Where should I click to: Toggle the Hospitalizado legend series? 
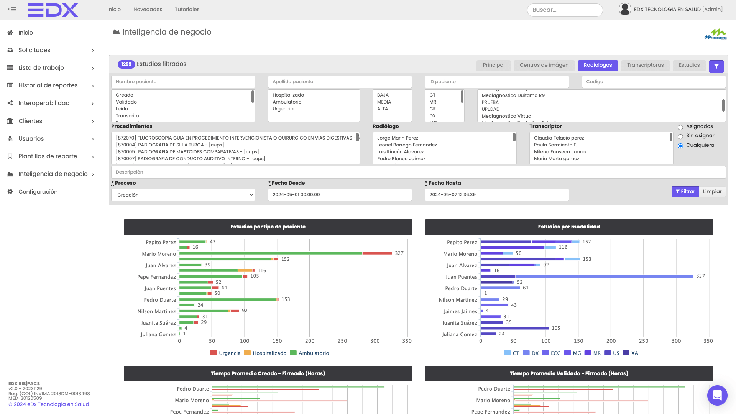(265, 353)
